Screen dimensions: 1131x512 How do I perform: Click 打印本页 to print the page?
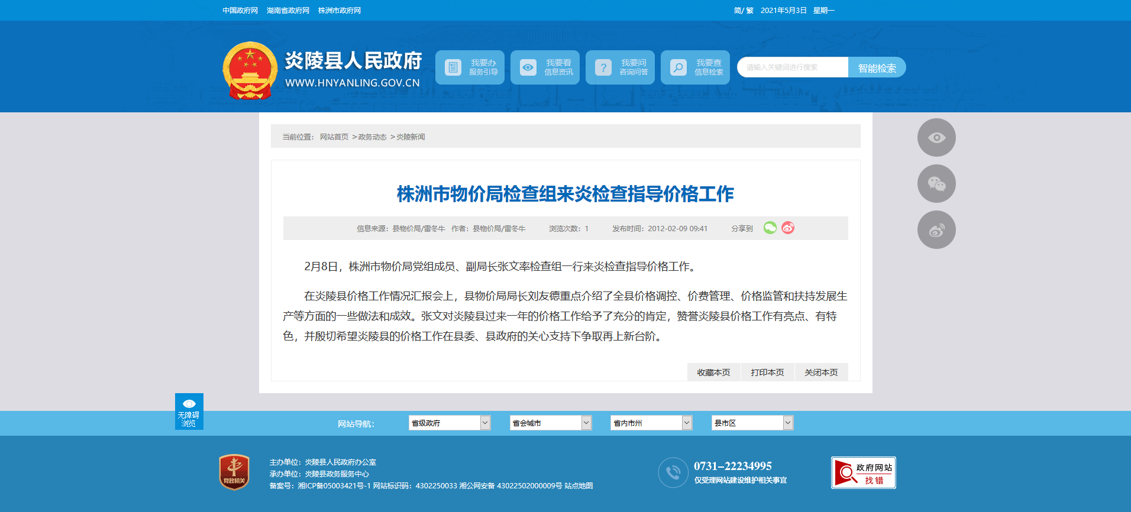767,372
